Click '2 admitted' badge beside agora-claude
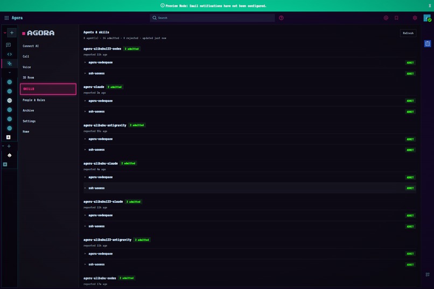The width and height of the screenshot is (434, 289). 115,87
